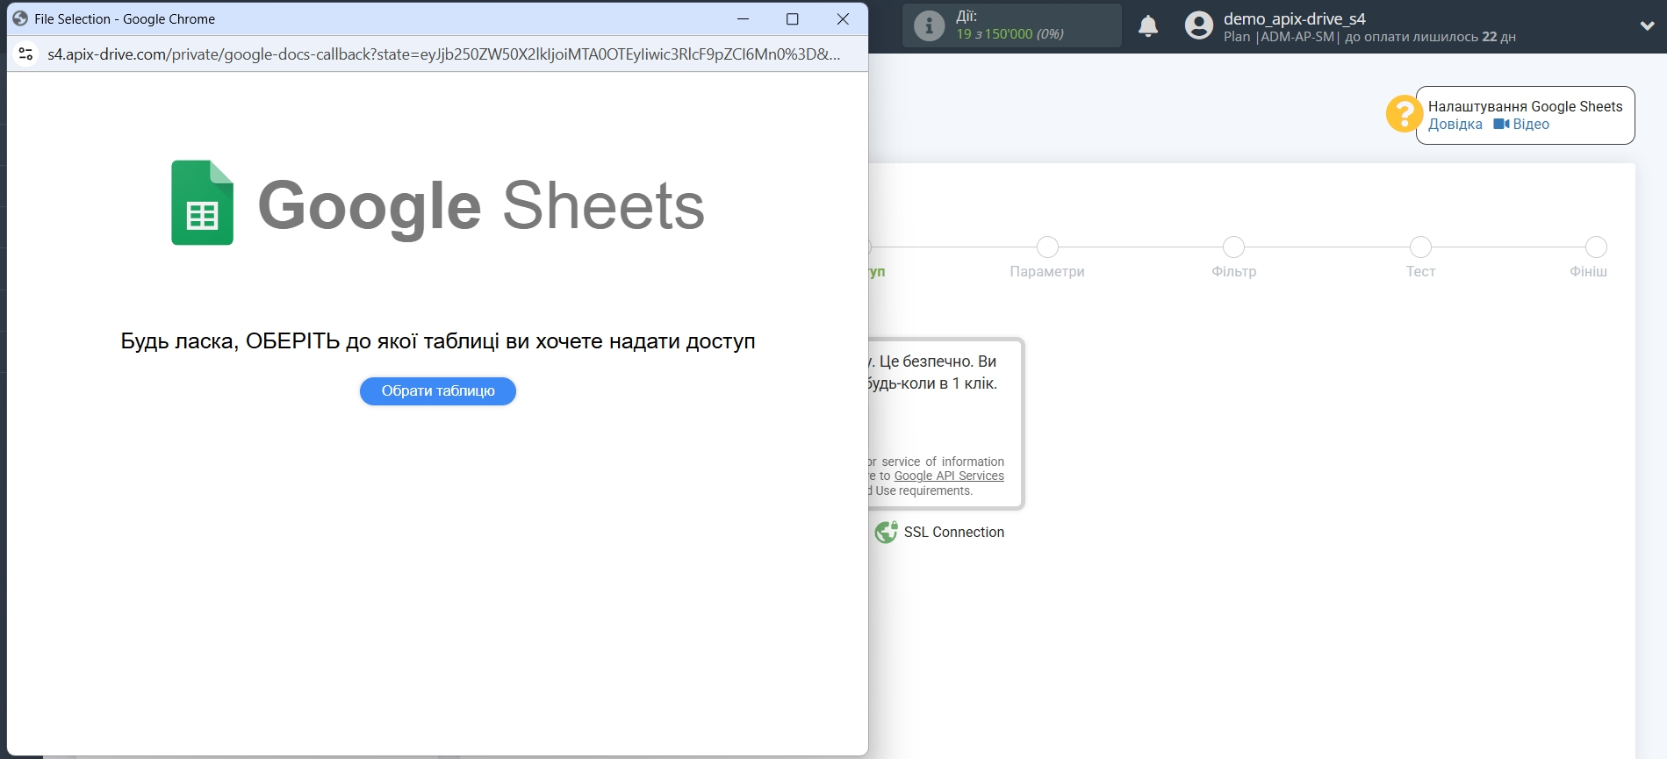Click the globe icon in popup title bar
1667x759 pixels.
click(20, 18)
